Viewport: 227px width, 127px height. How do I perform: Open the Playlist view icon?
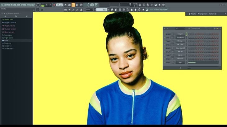click(x=112, y=10)
